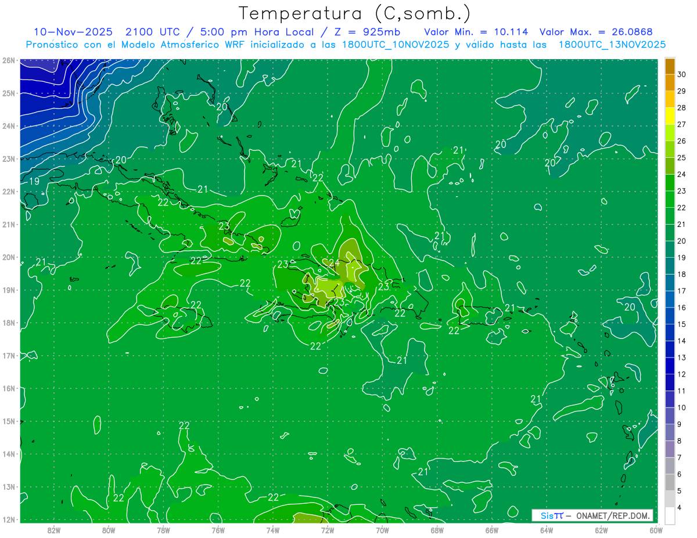Image resolution: width=697 pixels, height=538 pixels.
Task: Click the yellow swatch between 27 and 28
Action: [670, 116]
